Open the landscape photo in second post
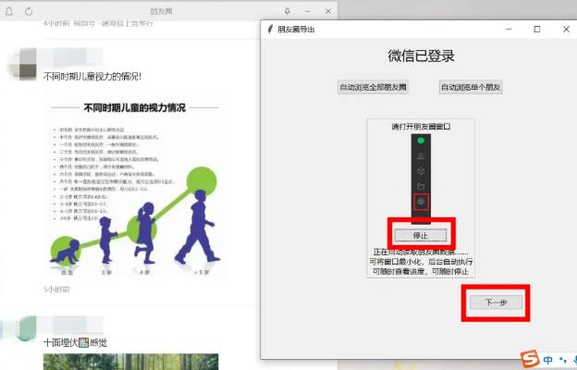The width and height of the screenshot is (577, 370). click(130, 361)
